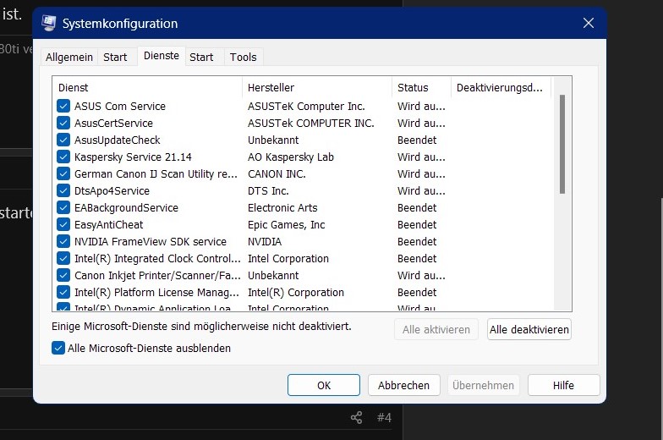Screen dimensions: 663x440
Task: Close the Systemkonfiguration dialog
Action: click(589, 23)
